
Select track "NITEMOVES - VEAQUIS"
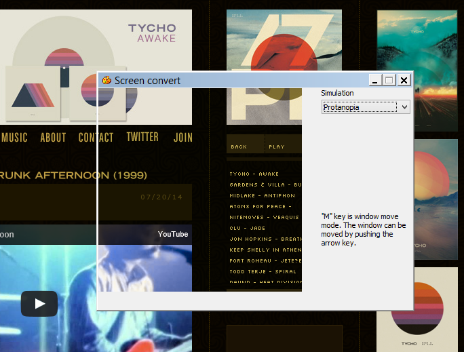(265, 218)
